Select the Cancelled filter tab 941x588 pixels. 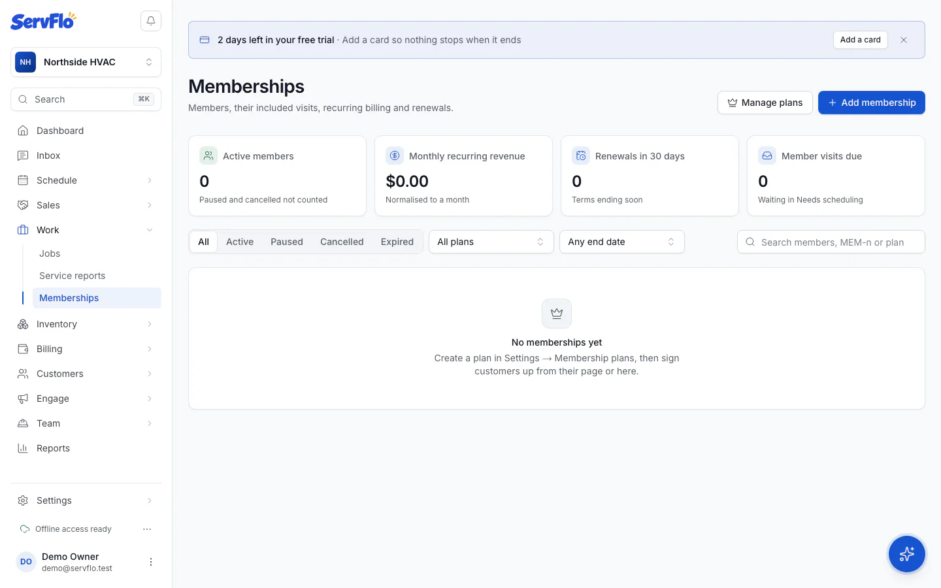click(342, 242)
